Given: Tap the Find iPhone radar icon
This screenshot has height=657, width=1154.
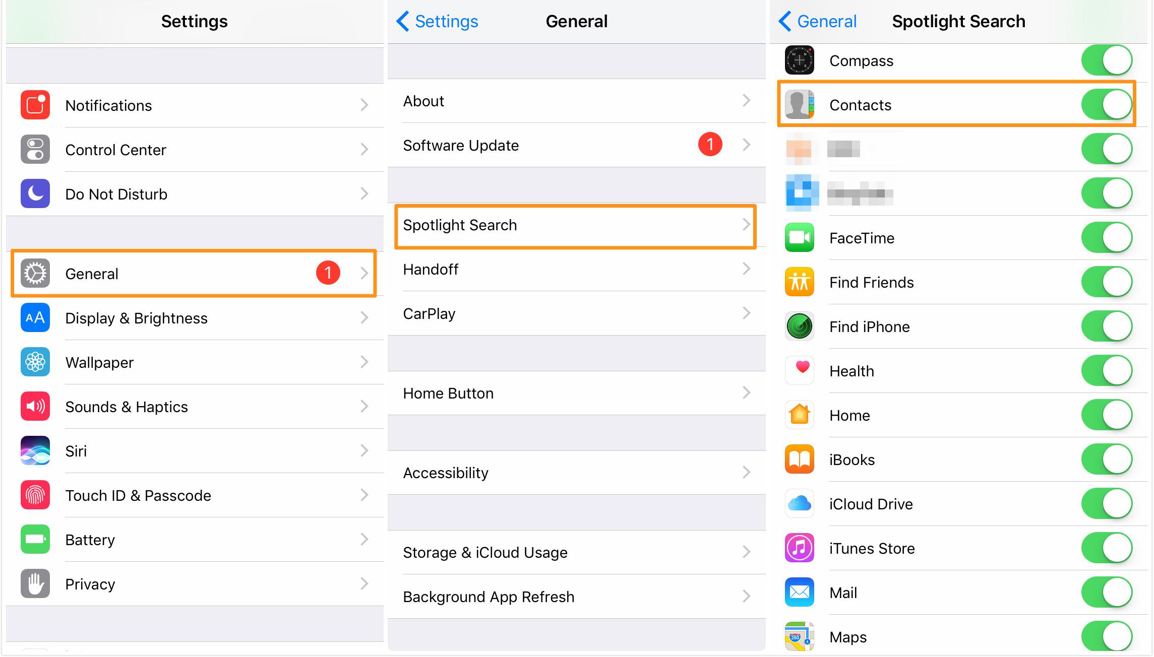Looking at the screenshot, I should pyautogui.click(x=800, y=326).
